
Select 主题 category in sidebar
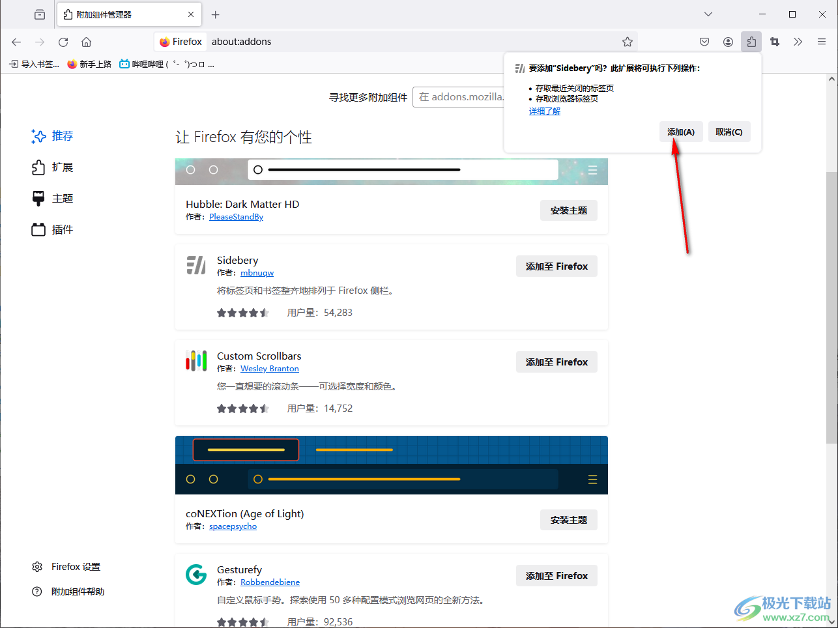(52, 199)
